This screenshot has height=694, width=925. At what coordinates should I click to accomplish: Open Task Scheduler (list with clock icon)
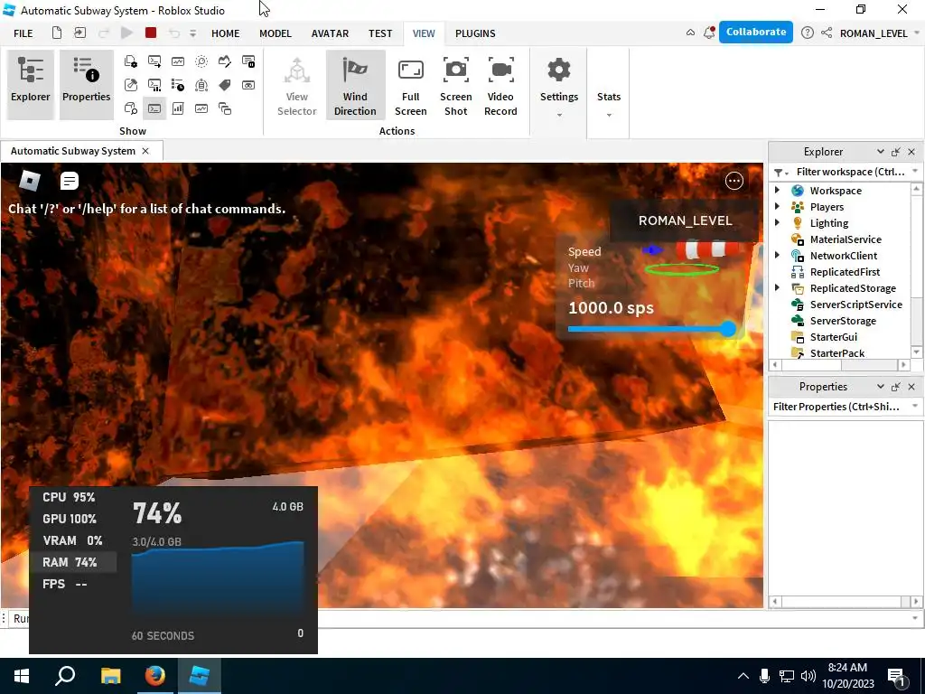click(x=178, y=85)
